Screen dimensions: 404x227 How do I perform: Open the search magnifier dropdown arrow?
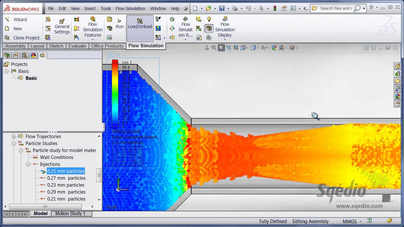[x=364, y=9]
